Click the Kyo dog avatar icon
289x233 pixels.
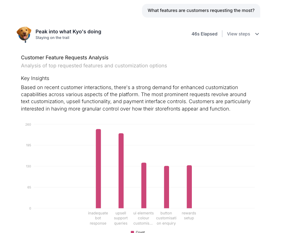(24, 34)
